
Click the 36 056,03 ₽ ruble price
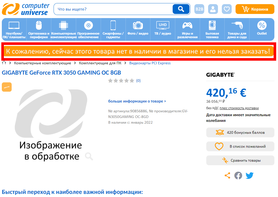tap(215, 101)
